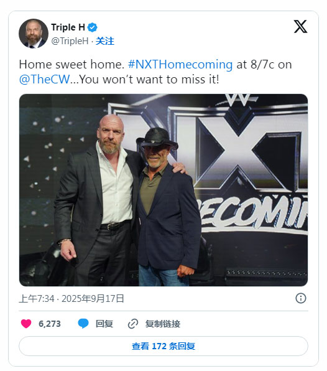Click the Triple H display name
327x371 pixels.
tap(68, 27)
